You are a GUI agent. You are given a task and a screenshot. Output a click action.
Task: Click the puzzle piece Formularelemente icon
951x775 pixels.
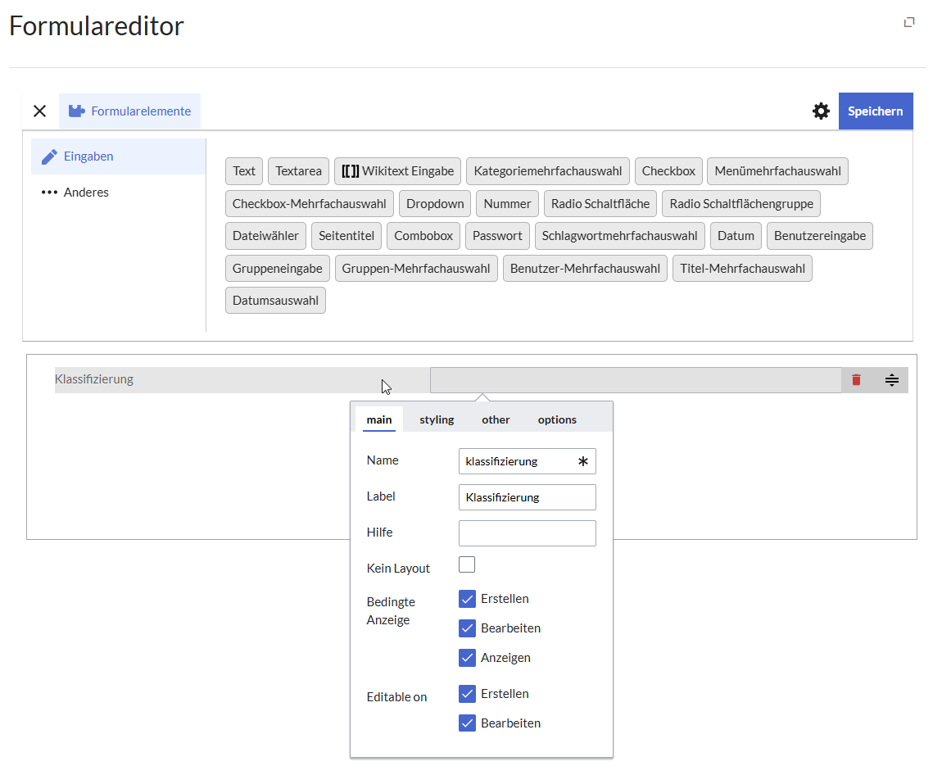point(77,111)
